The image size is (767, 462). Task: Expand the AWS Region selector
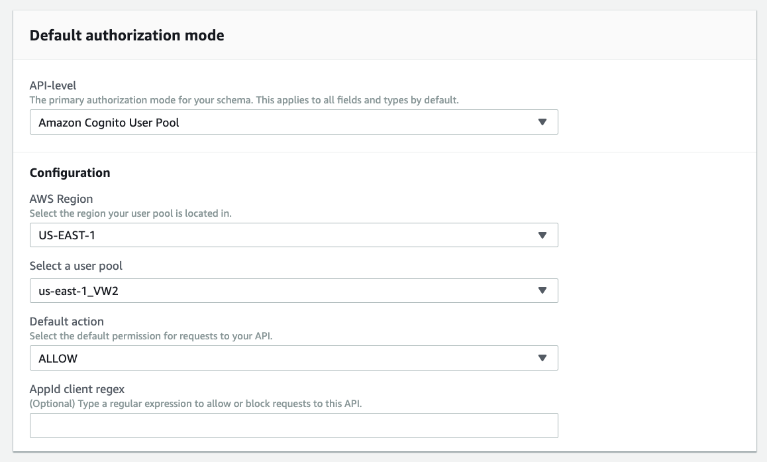tap(294, 235)
